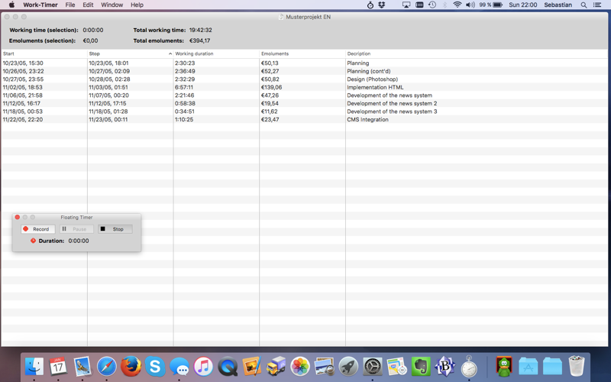The width and height of the screenshot is (611, 382).
Task: Click the Work-Timer stopwatch icon in menu bar
Action: (x=370, y=5)
